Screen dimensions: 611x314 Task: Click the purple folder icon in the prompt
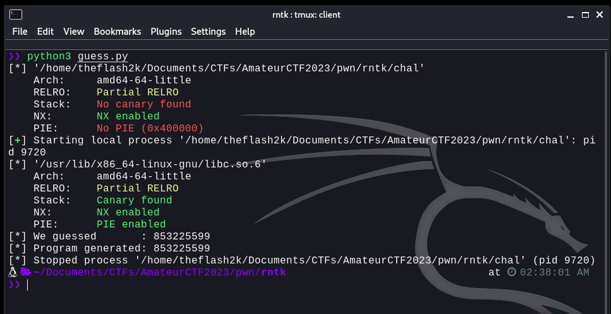tap(26, 272)
